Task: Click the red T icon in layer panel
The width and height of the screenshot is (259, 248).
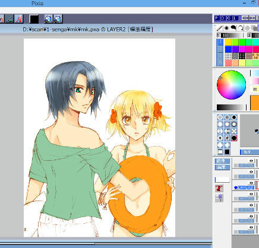Action: 219,188
